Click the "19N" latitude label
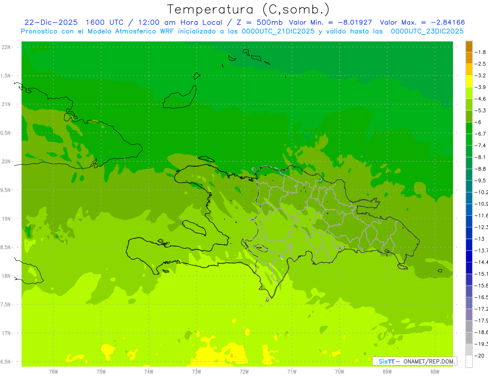Viewport: 488px width, 377px height. [7, 219]
